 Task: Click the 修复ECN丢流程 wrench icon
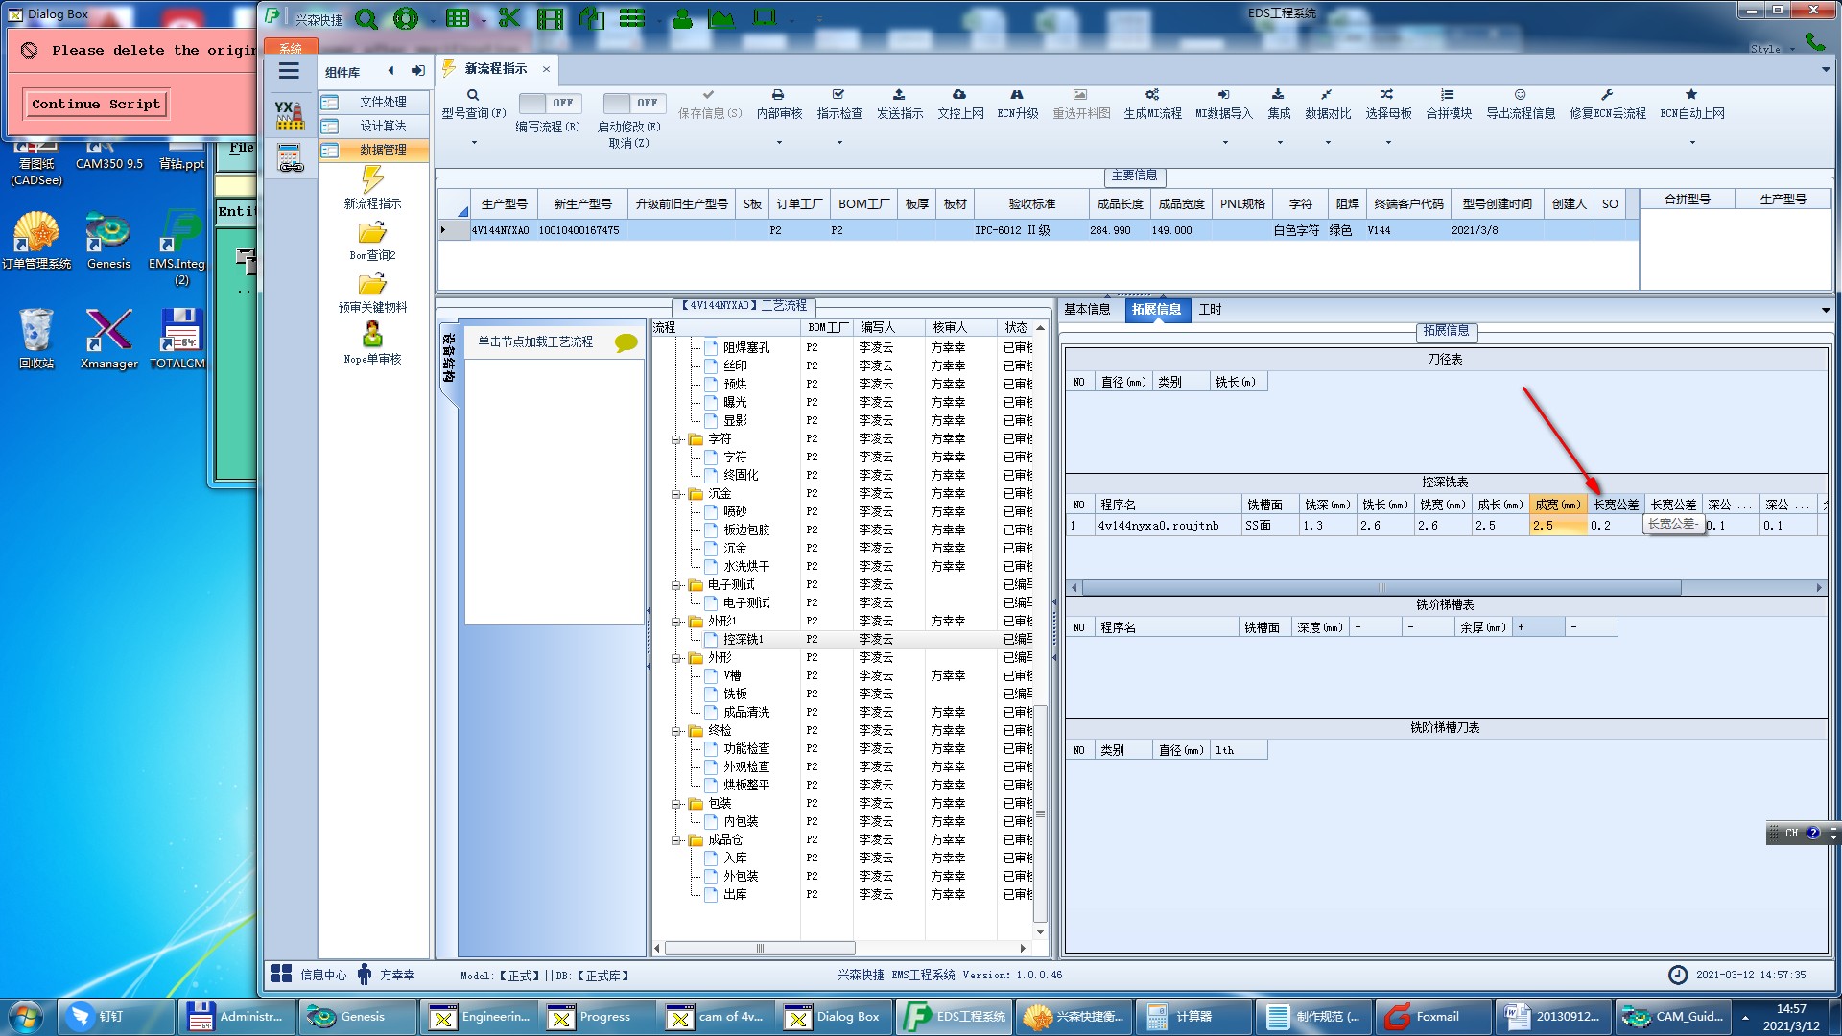pyautogui.click(x=1607, y=95)
